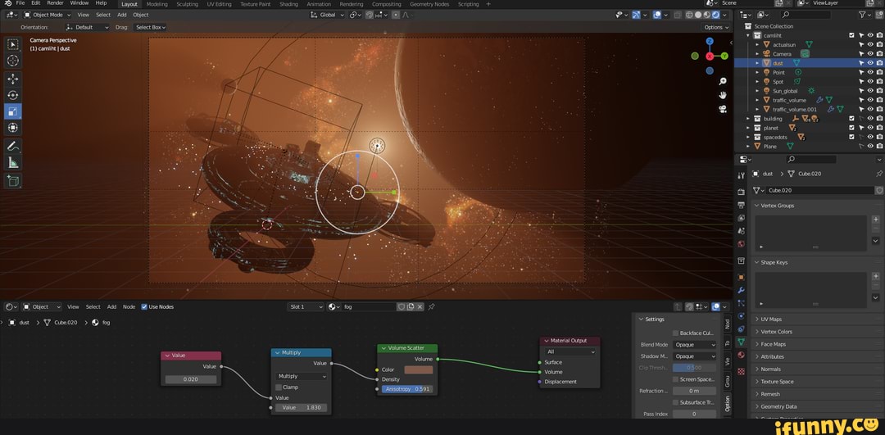Screen dimensions: 885x435
Task: Click the Anisotropy value field
Action: click(x=406, y=389)
